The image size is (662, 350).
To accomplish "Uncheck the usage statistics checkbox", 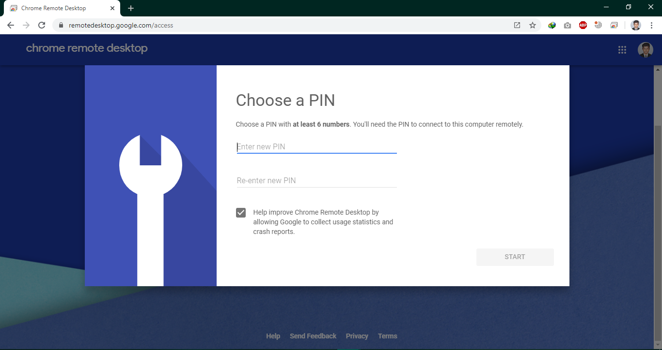I will click(241, 213).
